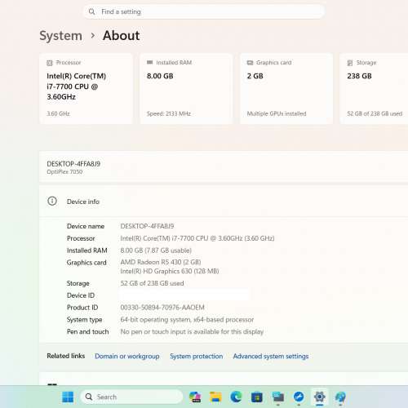Click 64-bit operating system value

coord(187,320)
